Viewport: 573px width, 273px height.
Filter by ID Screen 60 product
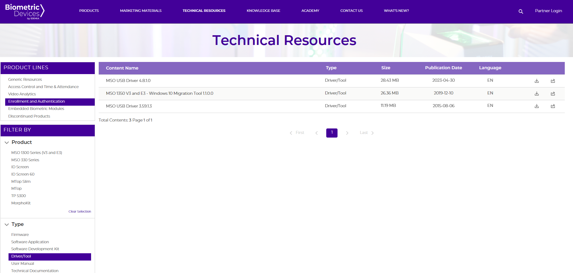pos(23,174)
